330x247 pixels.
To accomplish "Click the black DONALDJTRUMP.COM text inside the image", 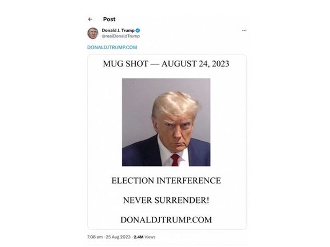I will [x=166, y=220].
